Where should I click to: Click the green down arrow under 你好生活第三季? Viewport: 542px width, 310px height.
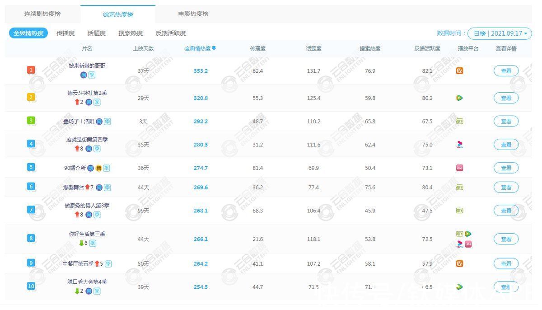point(81,243)
